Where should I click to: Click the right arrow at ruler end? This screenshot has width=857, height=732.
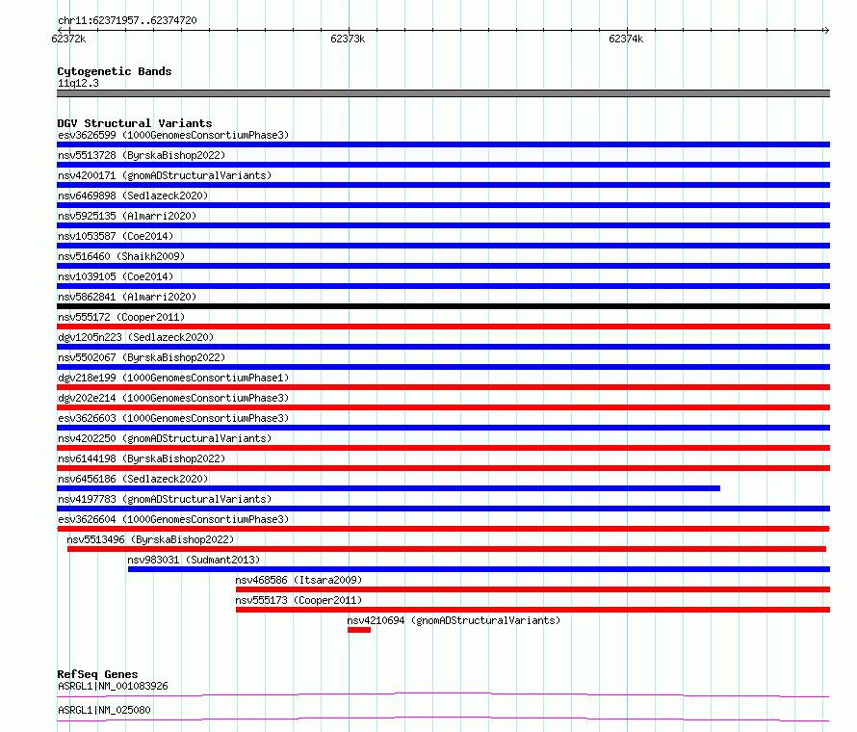tap(826, 30)
